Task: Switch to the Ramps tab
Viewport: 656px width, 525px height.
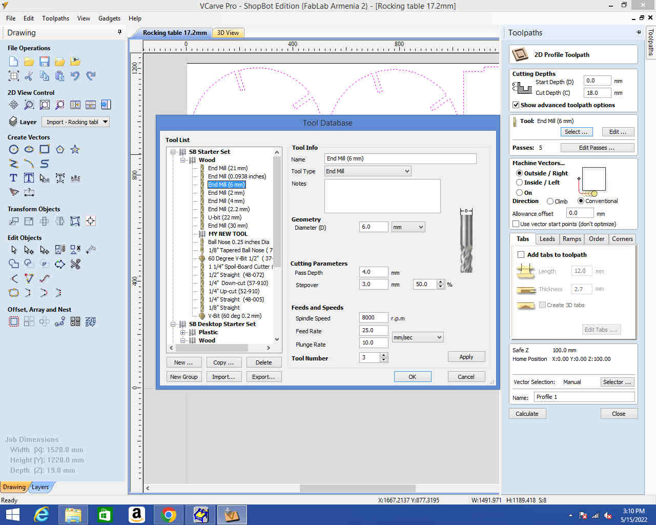Action: [x=571, y=239]
